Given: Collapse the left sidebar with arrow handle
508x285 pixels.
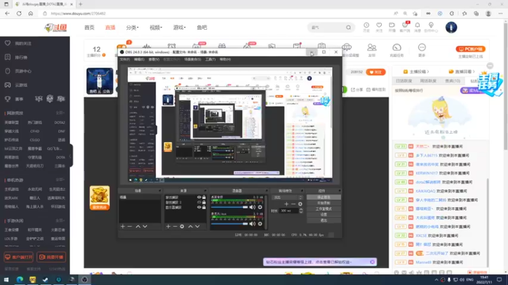Looking at the screenshot, I should (x=70, y=156).
